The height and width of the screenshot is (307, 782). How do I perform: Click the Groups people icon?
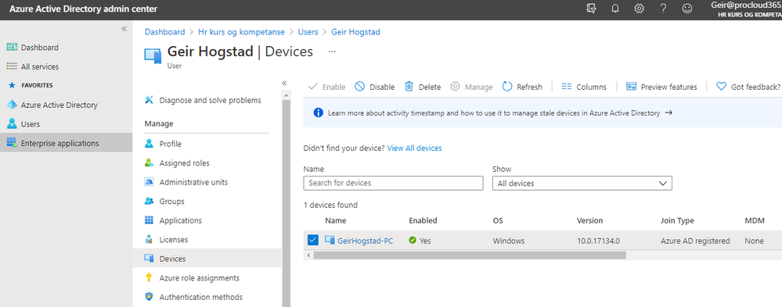pos(149,201)
